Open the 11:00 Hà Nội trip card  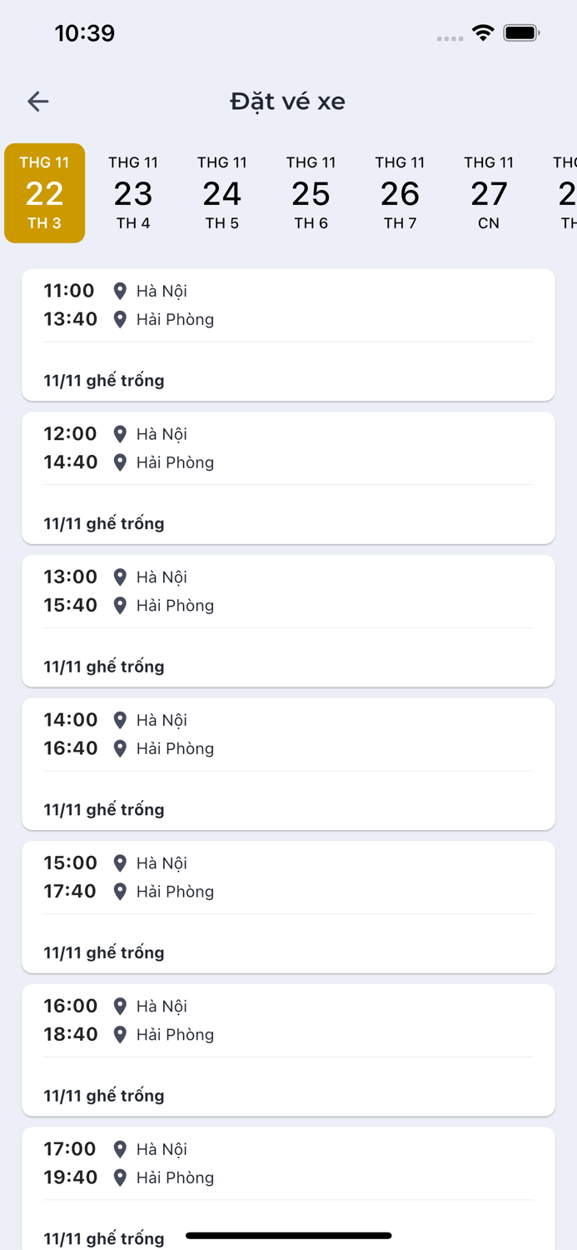pyautogui.click(x=288, y=333)
